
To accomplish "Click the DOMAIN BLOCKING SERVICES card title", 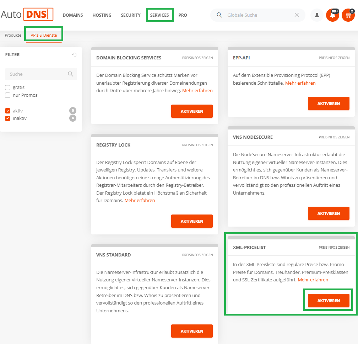I will click(x=129, y=58).
